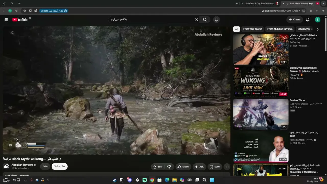Open the Chrome site info button beside URL
The width and height of the screenshot is (327, 184).
pyautogui.click(x=303, y=11)
